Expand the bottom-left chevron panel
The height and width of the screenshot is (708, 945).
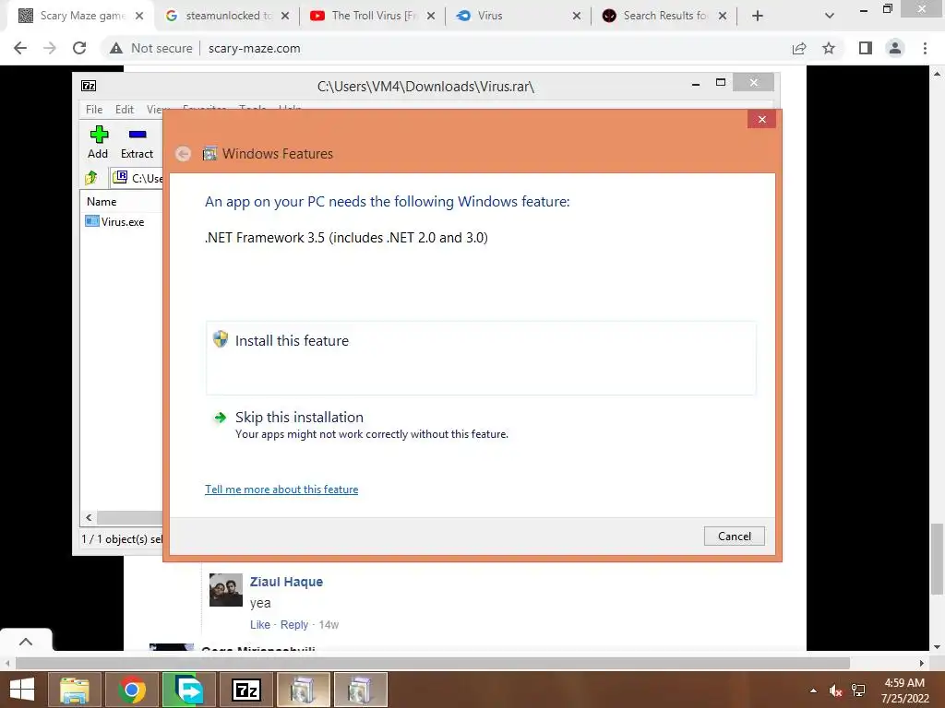pos(25,642)
